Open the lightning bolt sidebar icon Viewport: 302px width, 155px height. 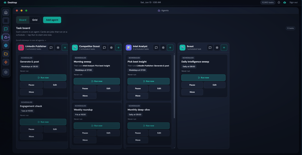click(x=6, y=62)
